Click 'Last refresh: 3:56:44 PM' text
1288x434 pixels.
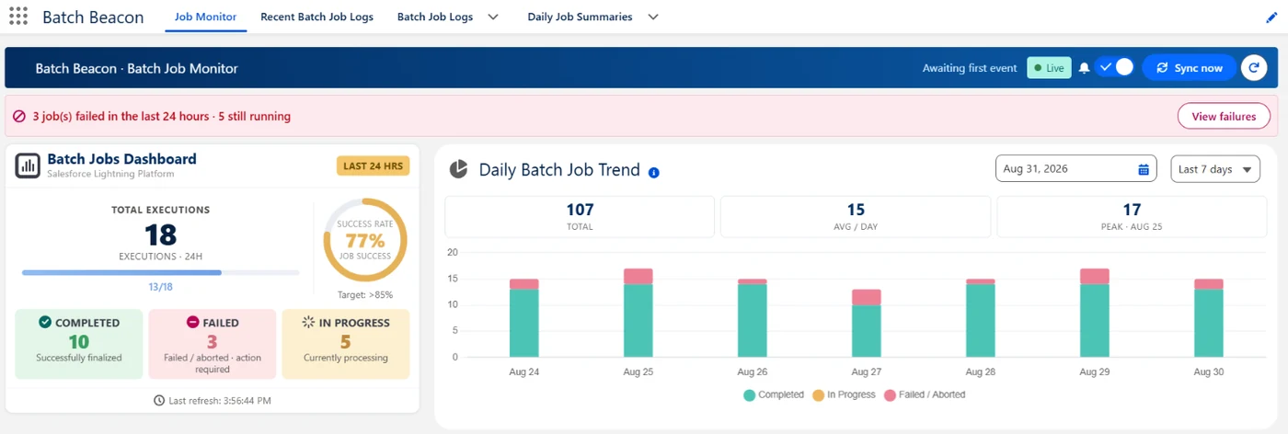point(220,401)
